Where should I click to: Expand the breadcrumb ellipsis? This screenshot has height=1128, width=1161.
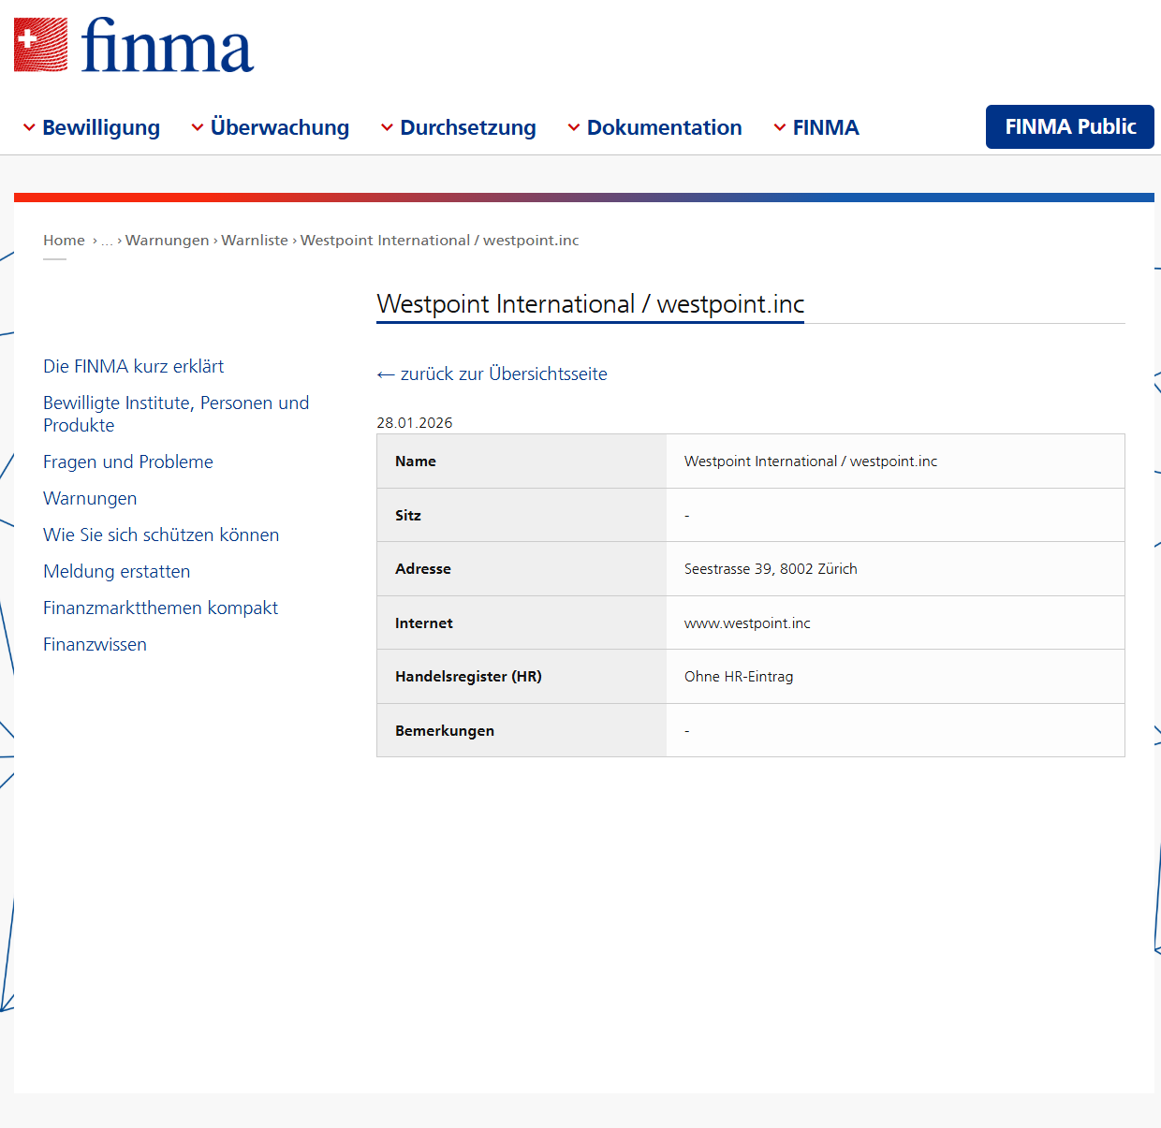click(107, 241)
